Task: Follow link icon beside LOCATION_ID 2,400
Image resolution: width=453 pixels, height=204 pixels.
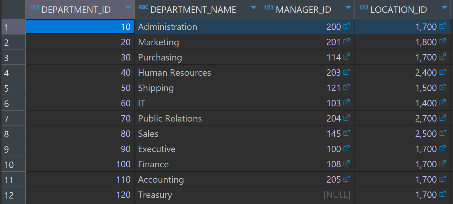Action: tap(442, 72)
